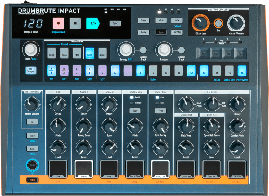The height and width of the screenshot is (196, 269).
Task: Toggle step button 13
Action: point(204,70)
